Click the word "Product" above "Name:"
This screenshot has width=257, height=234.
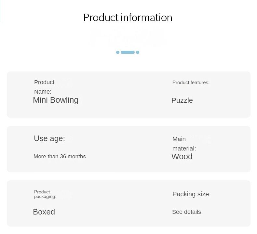click(x=44, y=82)
